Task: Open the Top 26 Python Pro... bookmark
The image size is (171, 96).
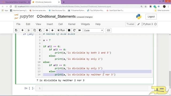Action: click(x=95, y=10)
